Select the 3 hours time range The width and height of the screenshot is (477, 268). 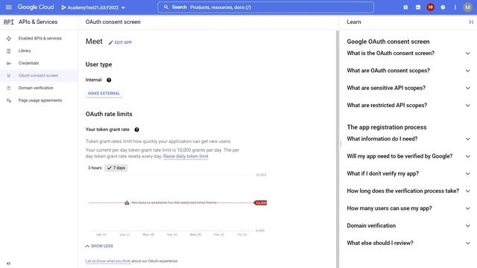click(95, 167)
